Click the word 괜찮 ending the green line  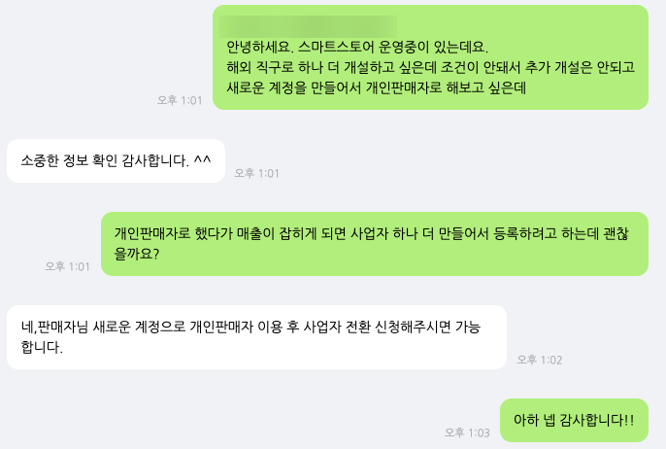(616, 233)
